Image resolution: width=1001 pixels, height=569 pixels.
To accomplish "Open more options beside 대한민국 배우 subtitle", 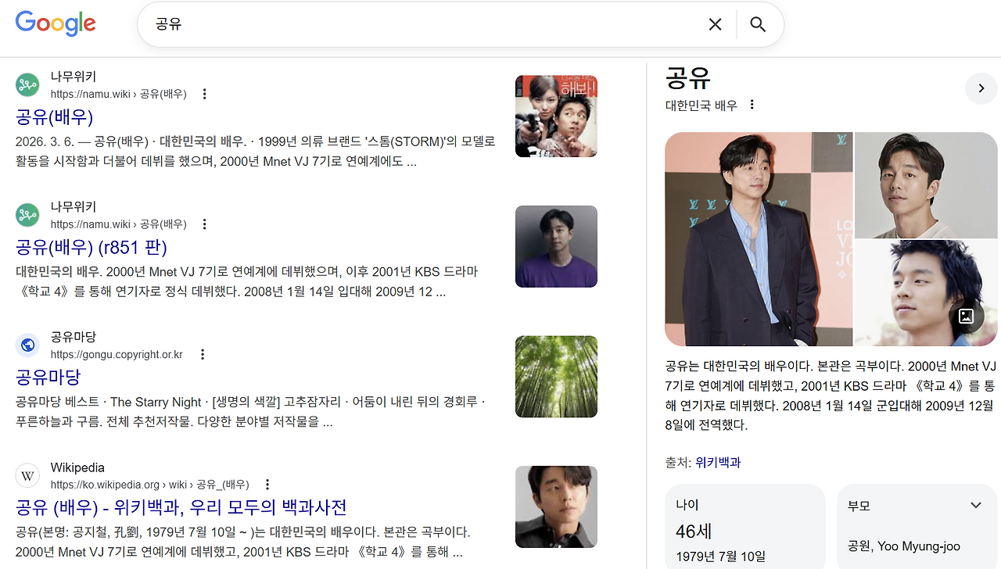I will [752, 105].
